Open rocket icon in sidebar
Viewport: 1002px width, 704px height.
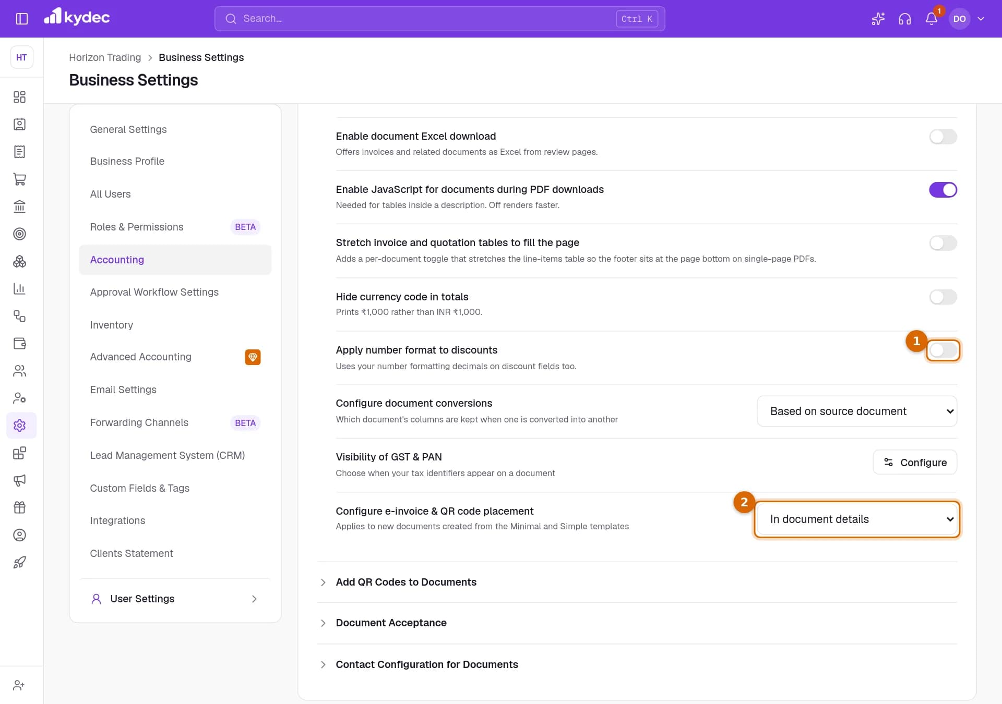click(19, 562)
